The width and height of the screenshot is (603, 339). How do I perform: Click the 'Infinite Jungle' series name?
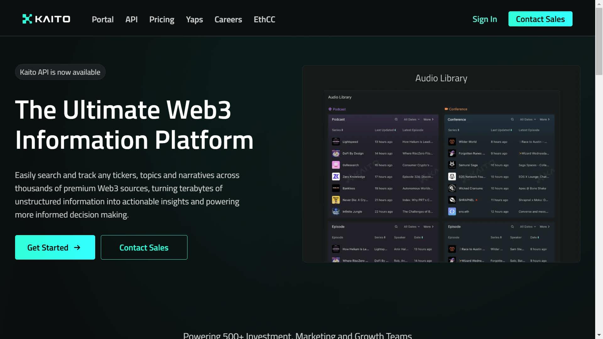tap(352, 212)
